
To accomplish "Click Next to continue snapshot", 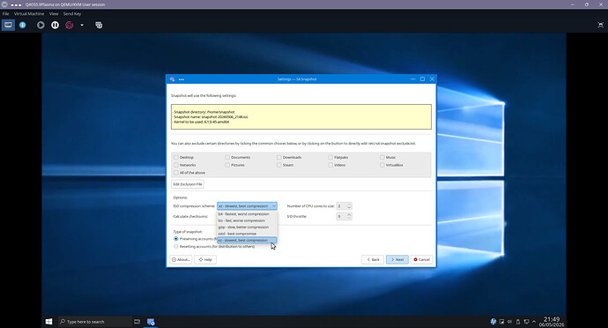I will coord(397,260).
